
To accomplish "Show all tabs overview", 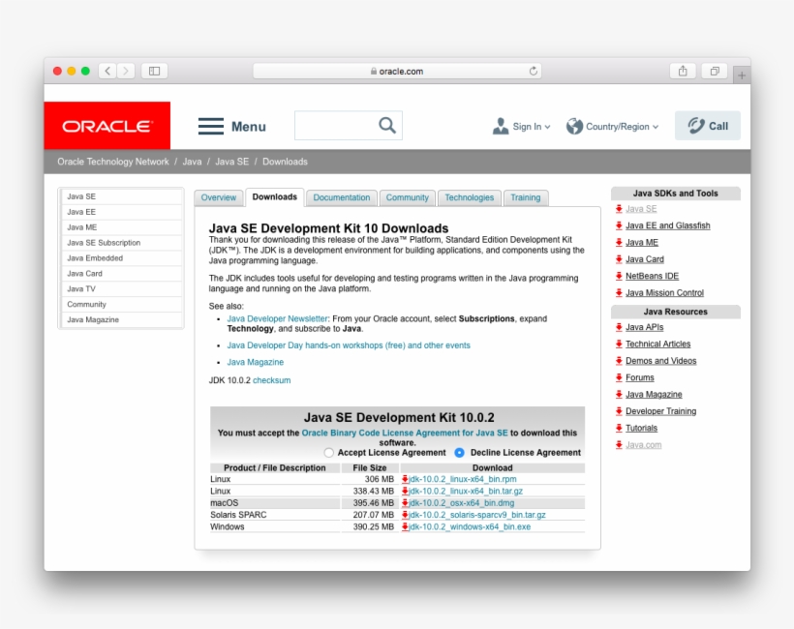I will [x=715, y=71].
